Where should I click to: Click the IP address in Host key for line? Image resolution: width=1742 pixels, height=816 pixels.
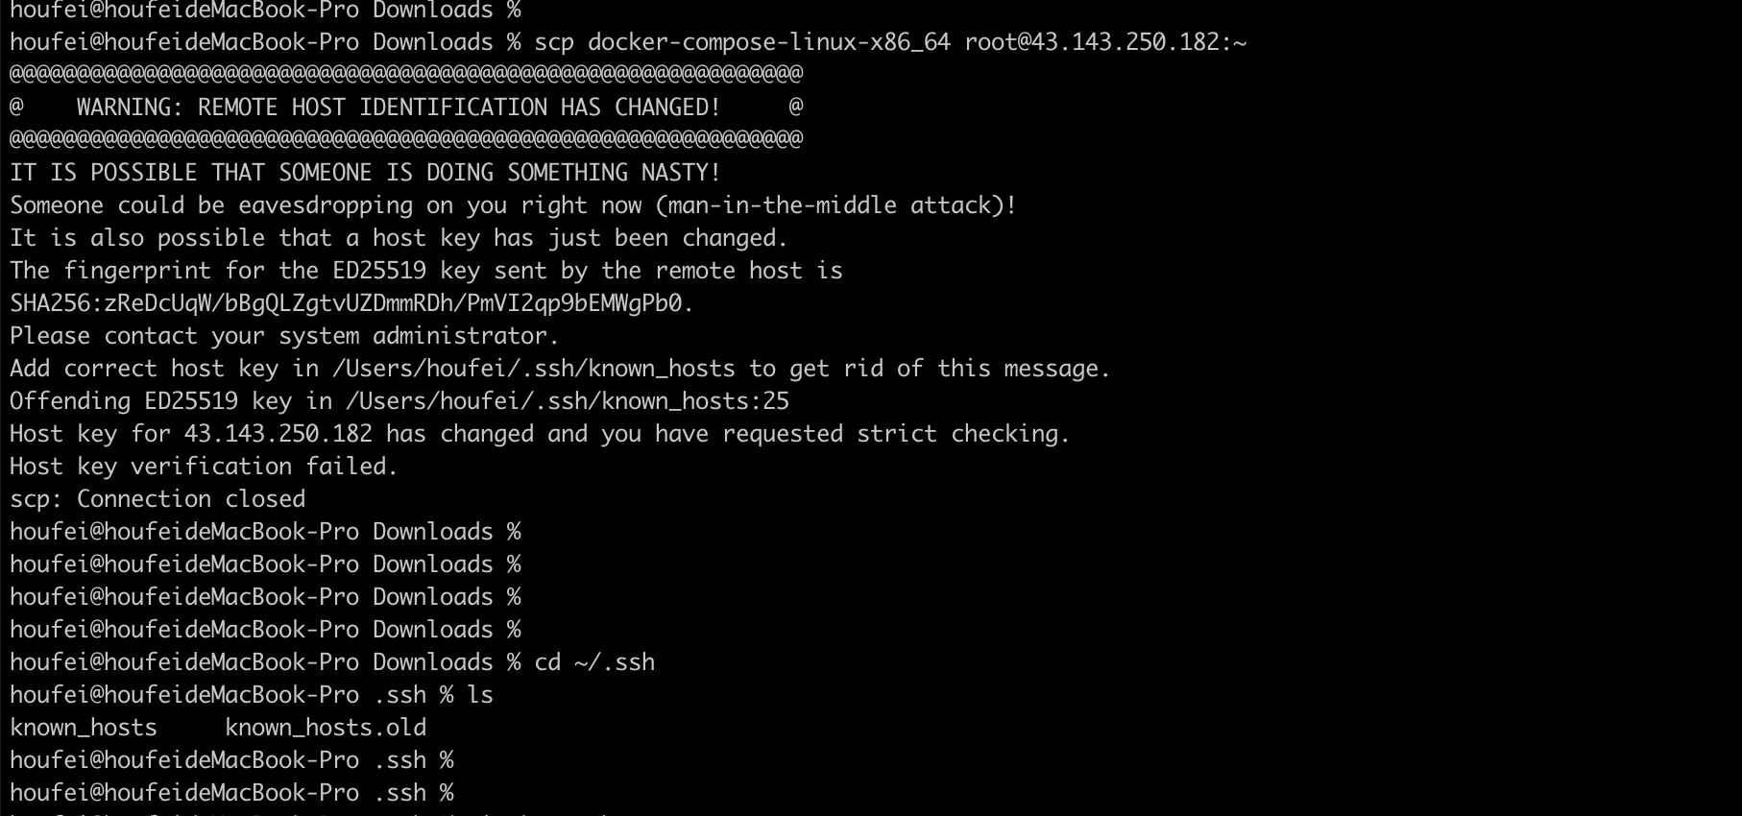[278, 434]
